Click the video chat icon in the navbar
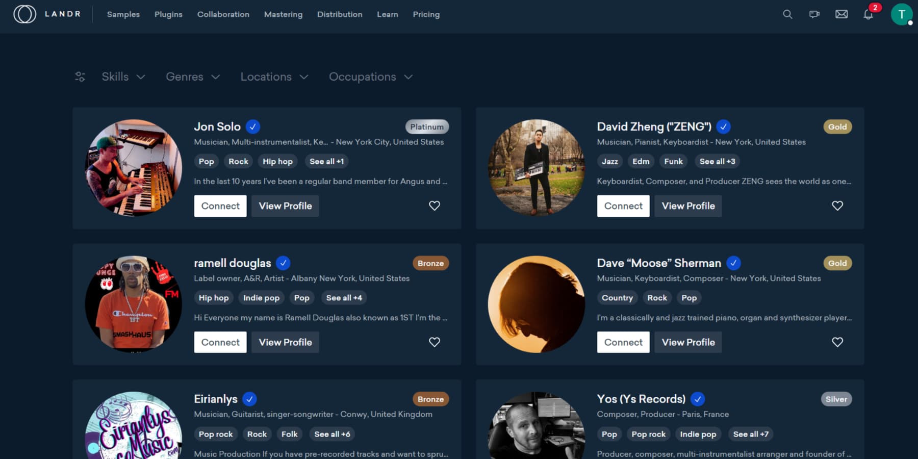Screen dimensions: 918x459 click(x=814, y=14)
